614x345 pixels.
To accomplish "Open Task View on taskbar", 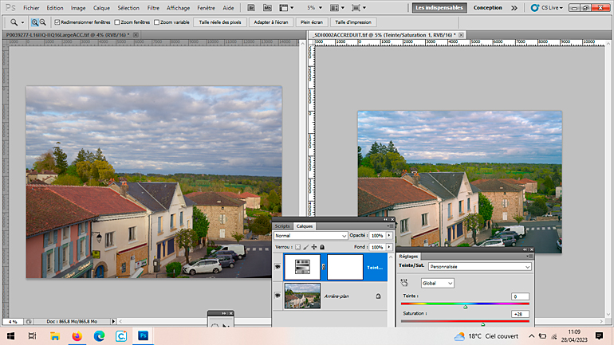I will coord(32,336).
